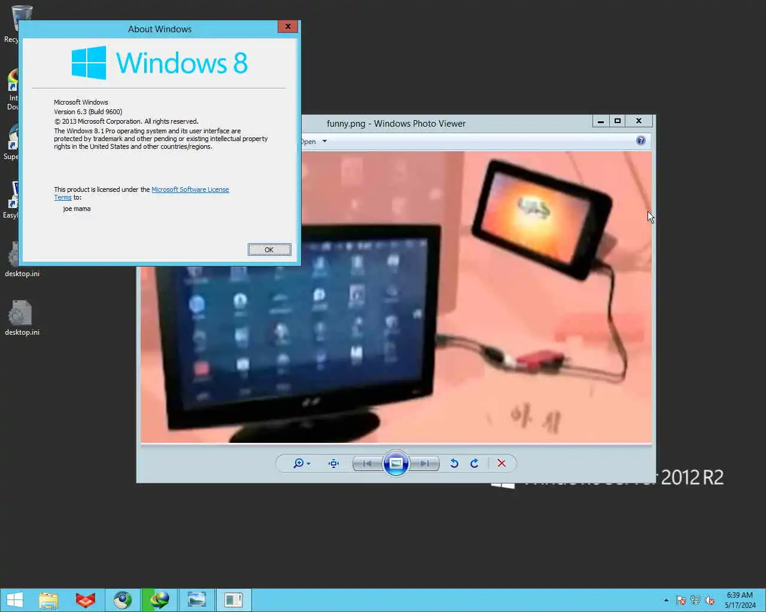Click the muted volume tray icon

point(710,600)
